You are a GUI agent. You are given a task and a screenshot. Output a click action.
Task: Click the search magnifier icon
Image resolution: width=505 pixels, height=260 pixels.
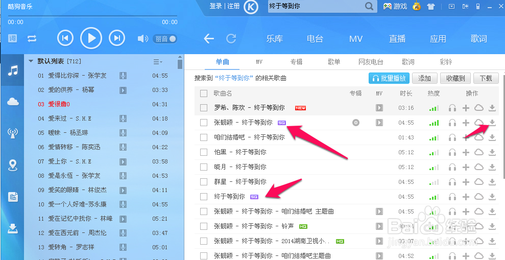point(369,6)
